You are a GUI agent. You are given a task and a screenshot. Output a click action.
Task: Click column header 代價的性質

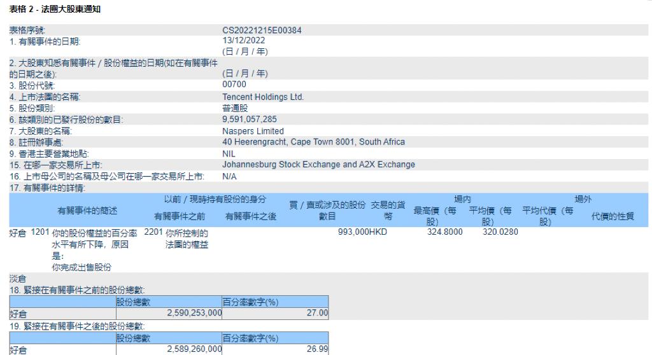click(x=613, y=216)
